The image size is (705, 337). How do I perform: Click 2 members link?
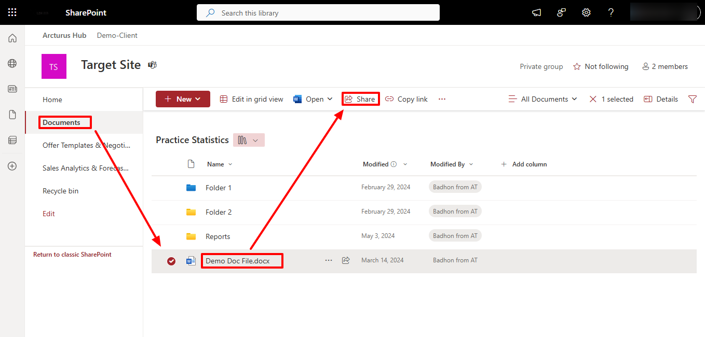click(x=665, y=66)
